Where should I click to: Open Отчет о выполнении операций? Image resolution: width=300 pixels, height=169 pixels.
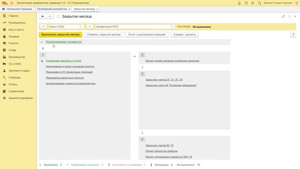click(x=147, y=35)
